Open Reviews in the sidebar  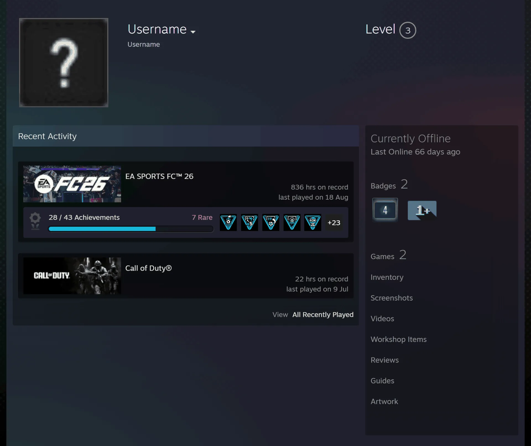click(385, 360)
